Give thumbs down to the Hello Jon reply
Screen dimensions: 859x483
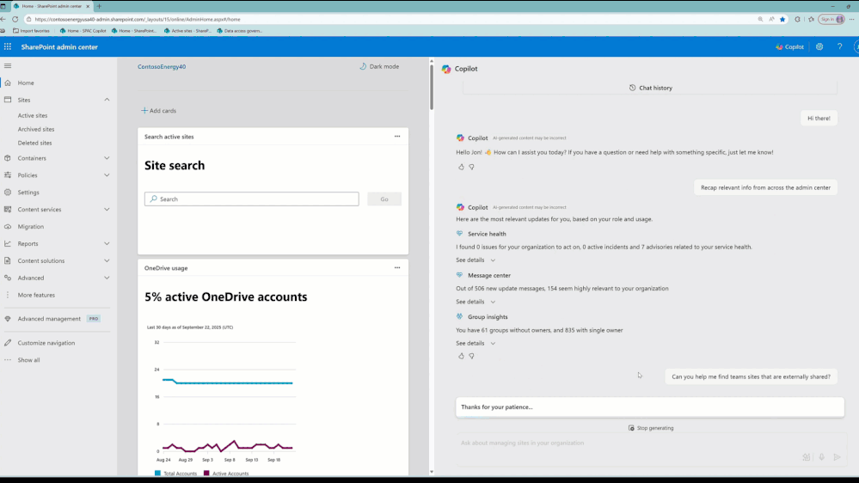tap(472, 167)
